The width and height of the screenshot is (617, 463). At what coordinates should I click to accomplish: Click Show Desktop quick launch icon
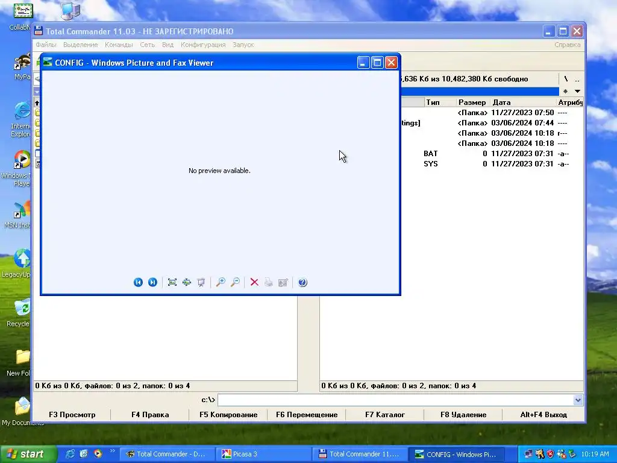click(x=84, y=454)
